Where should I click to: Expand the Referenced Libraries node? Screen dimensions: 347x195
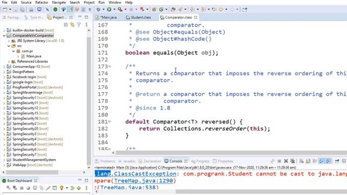click(9, 61)
